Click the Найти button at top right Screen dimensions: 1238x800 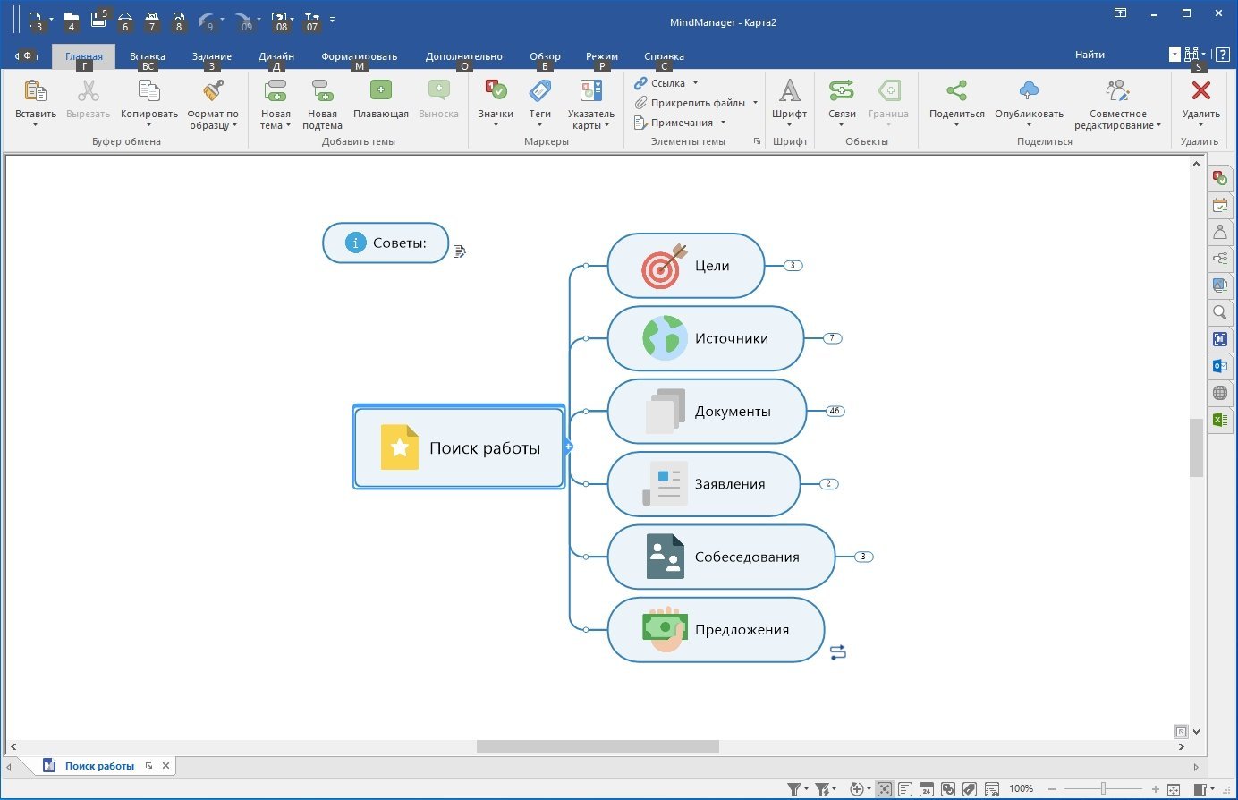1090,54
